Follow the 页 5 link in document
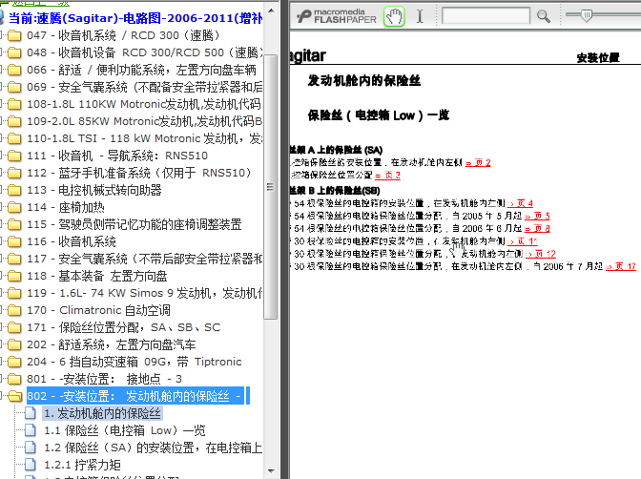 (x=537, y=216)
